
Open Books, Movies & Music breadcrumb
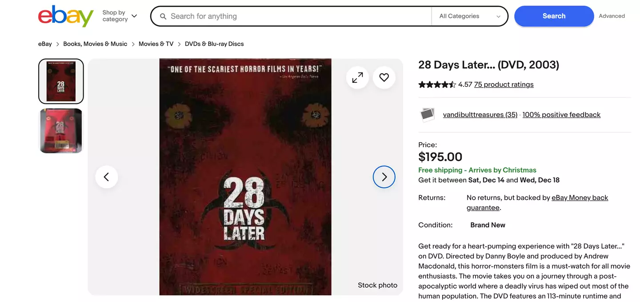point(95,44)
